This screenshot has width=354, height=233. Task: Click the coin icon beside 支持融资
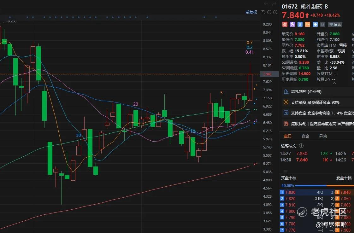[x=286, y=102]
